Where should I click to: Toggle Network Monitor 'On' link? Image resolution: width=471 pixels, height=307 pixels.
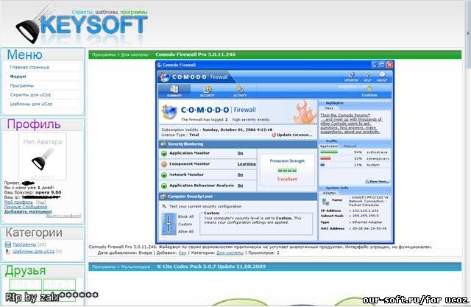coord(241,174)
